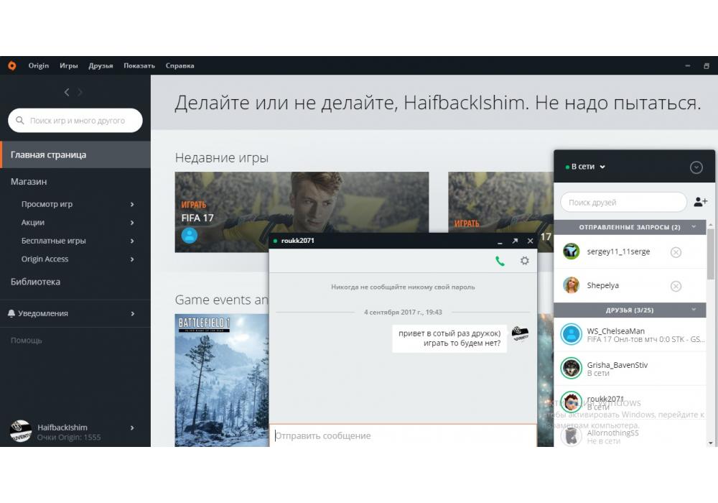The height and width of the screenshot is (503, 718).
Task: Cancel friend request to sergey11_11serge
Action: [x=676, y=252]
